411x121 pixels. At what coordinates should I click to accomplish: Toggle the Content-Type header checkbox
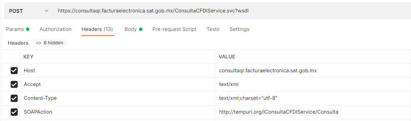[14, 98]
